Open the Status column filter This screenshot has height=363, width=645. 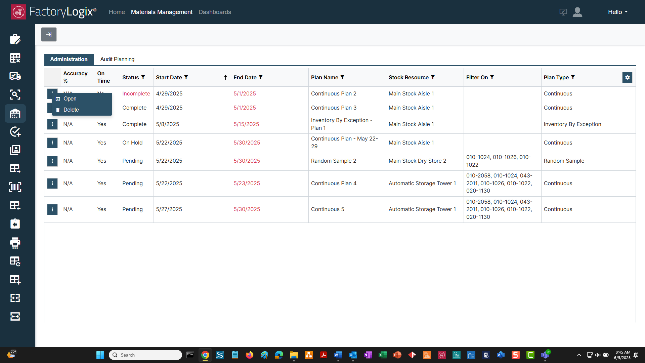point(143,77)
